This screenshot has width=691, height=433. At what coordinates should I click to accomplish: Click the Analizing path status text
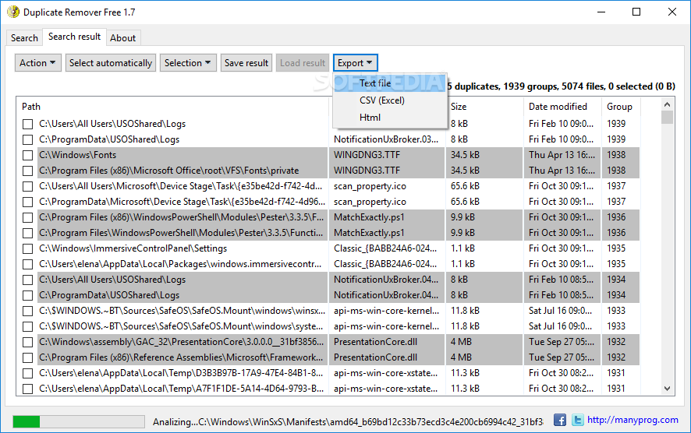point(348,422)
